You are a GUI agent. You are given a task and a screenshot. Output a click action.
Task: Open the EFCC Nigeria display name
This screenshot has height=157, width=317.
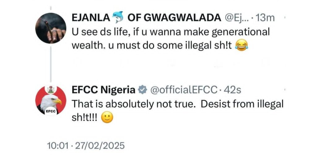104,90
